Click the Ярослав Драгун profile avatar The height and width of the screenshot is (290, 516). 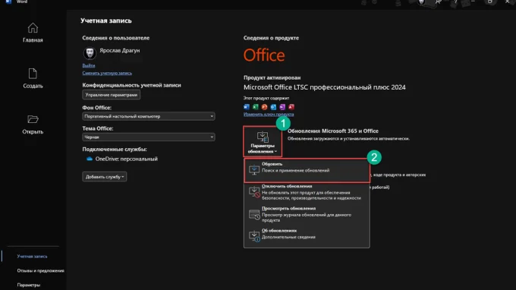pyautogui.click(x=90, y=52)
